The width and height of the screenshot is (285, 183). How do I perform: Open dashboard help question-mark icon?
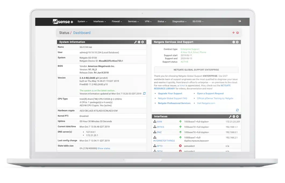pyautogui.click(x=237, y=33)
